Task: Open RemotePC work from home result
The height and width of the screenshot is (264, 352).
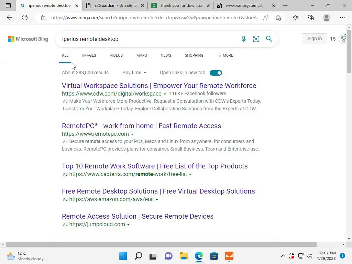Action: tap(141, 126)
